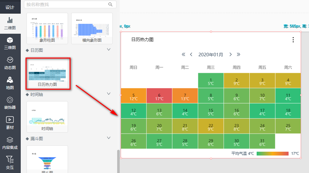Open the chart's three-dot options menu
Image resolution: width=309 pixels, height=173 pixels.
[293, 40]
